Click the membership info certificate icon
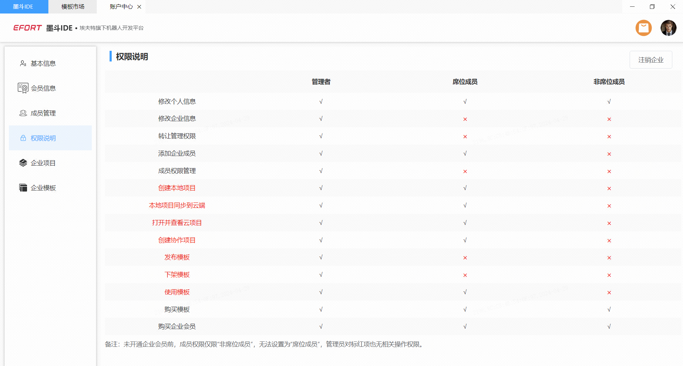 pos(23,88)
